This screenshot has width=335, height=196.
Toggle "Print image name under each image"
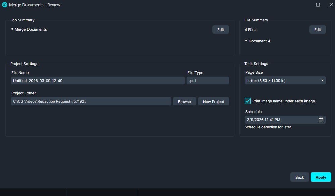tap(248, 101)
